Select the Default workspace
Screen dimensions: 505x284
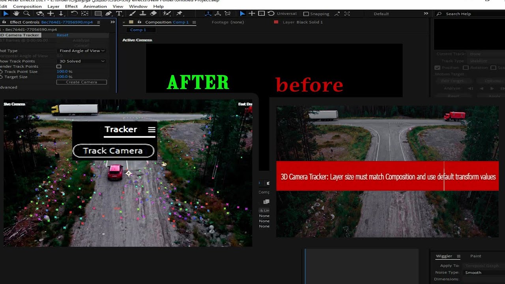coord(381,14)
